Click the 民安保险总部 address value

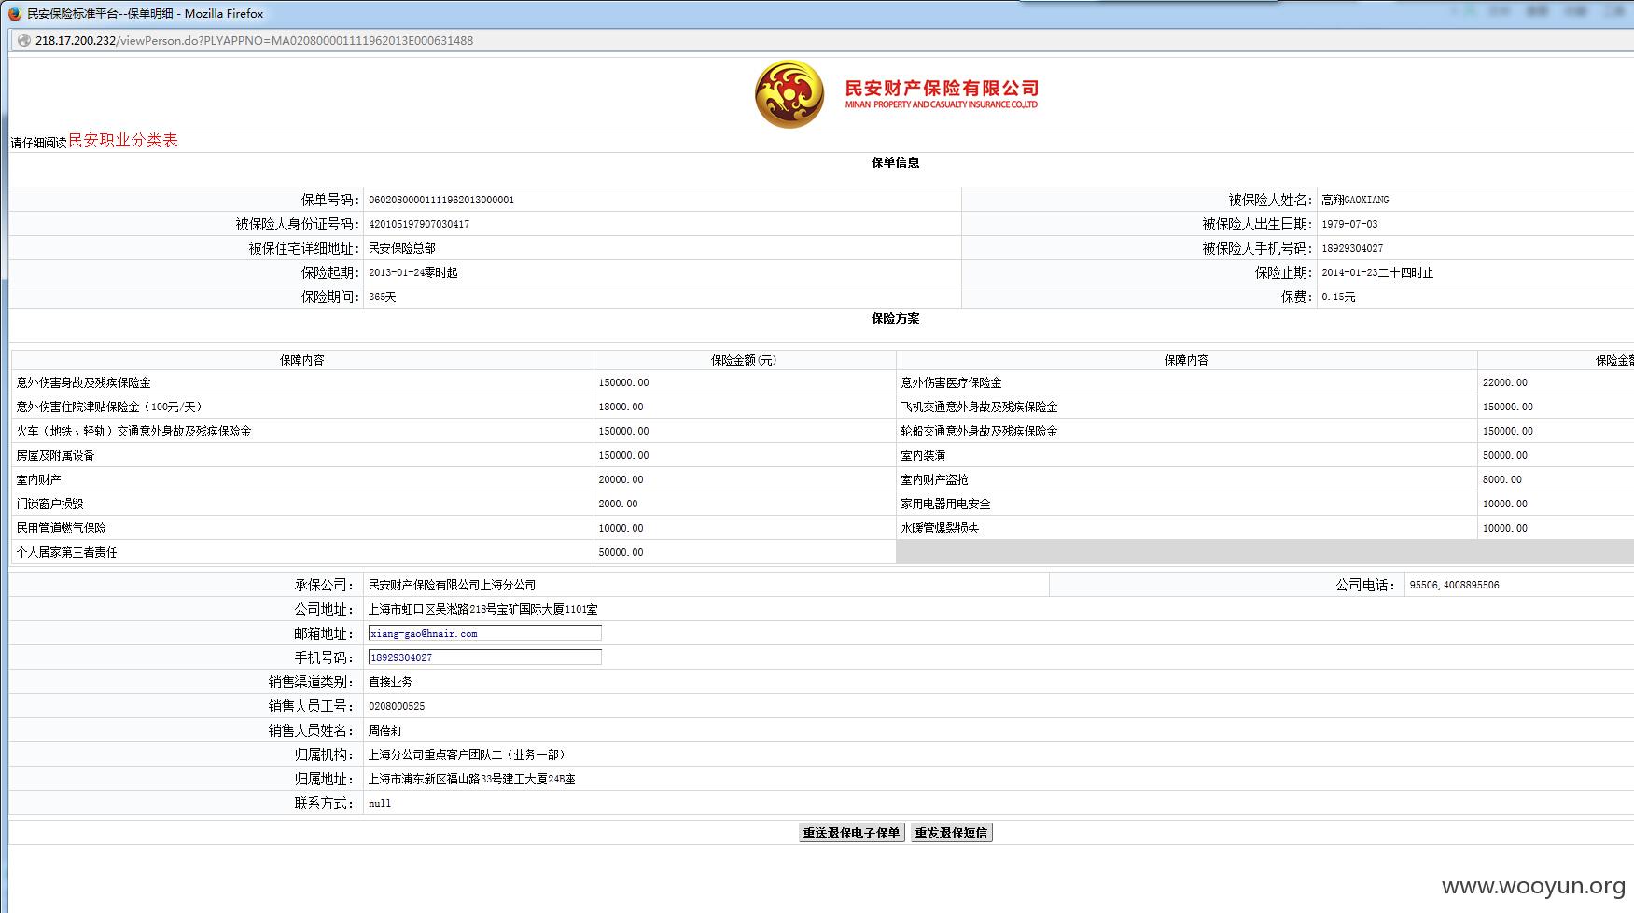click(x=402, y=248)
